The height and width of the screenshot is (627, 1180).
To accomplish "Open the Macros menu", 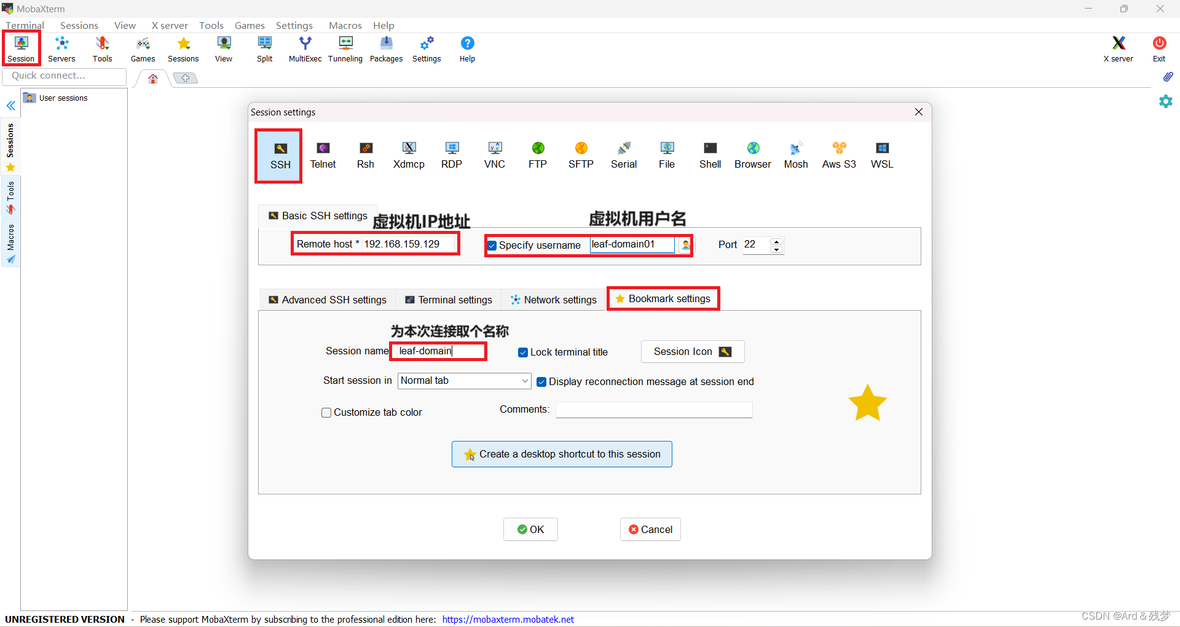I will click(345, 25).
